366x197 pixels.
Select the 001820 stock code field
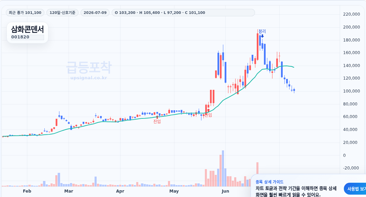28,37
